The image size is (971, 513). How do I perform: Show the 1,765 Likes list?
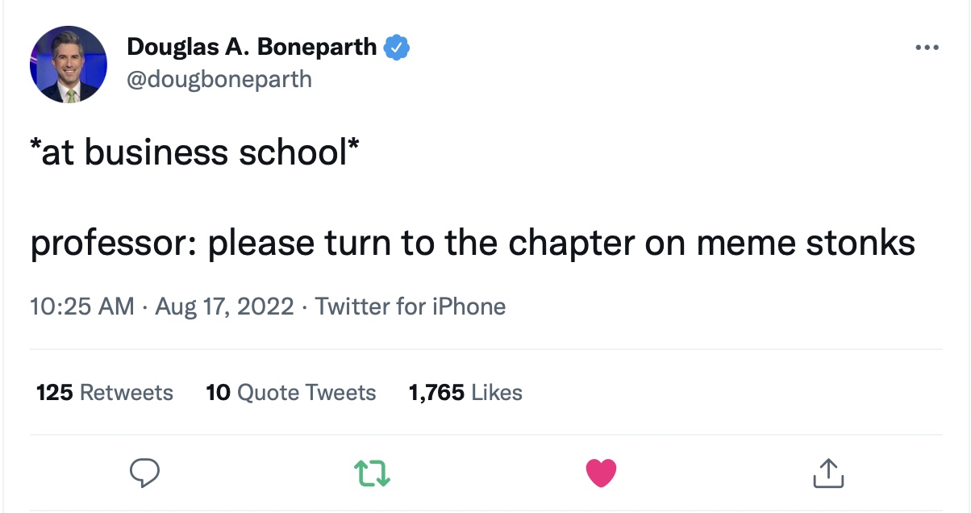(465, 393)
